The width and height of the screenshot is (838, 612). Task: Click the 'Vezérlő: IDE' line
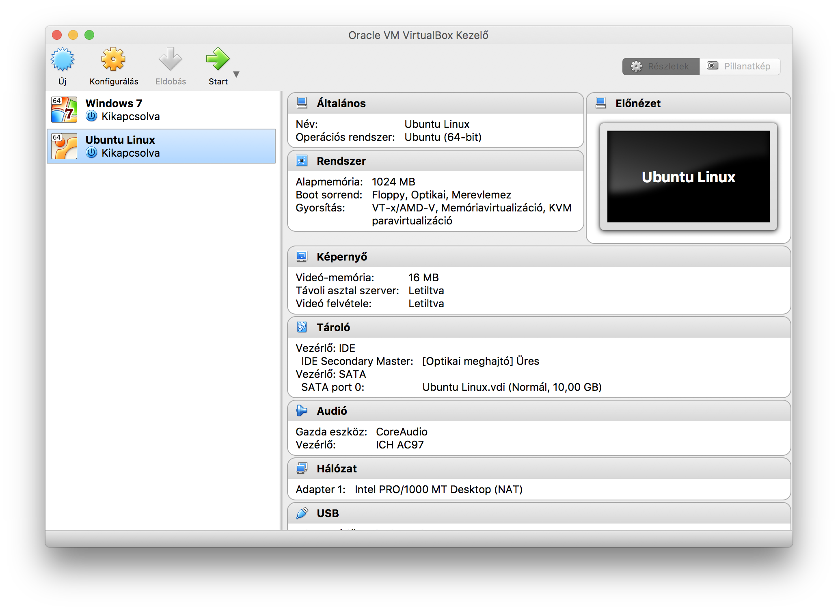325,348
